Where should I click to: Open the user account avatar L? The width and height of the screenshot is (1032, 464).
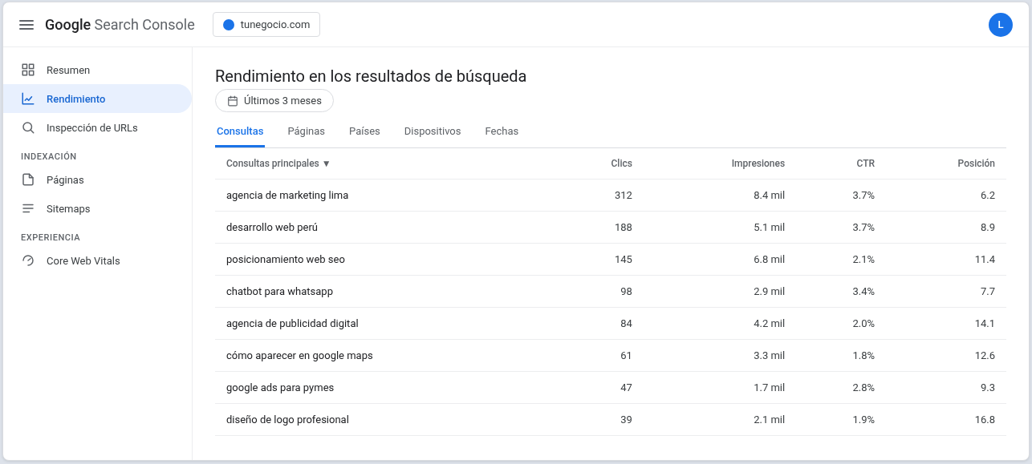coord(1000,25)
